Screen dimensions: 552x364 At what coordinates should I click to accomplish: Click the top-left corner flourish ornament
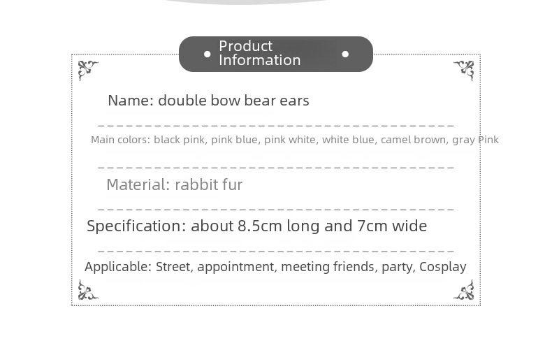[87, 70]
